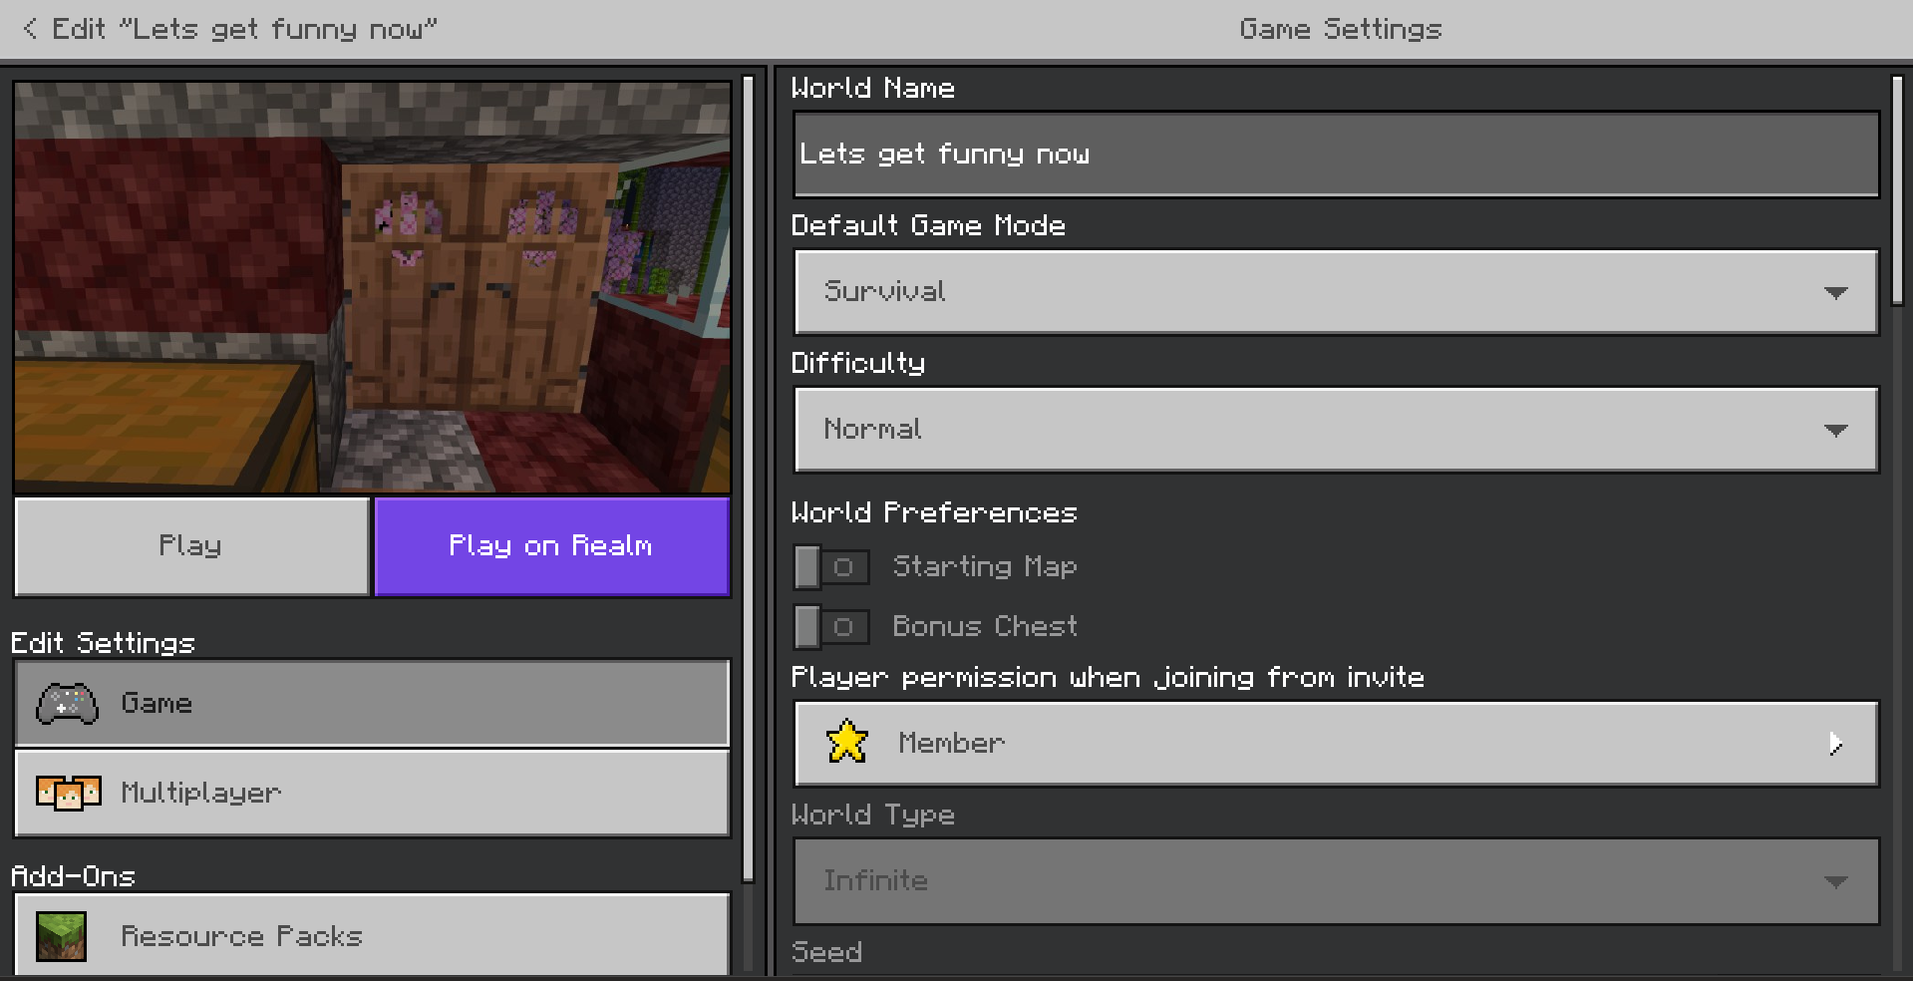Click the yellow star Member icon

pyautogui.click(x=847, y=742)
